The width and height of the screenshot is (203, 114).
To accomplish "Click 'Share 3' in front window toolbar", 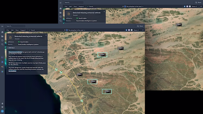I will tap(136, 30).
